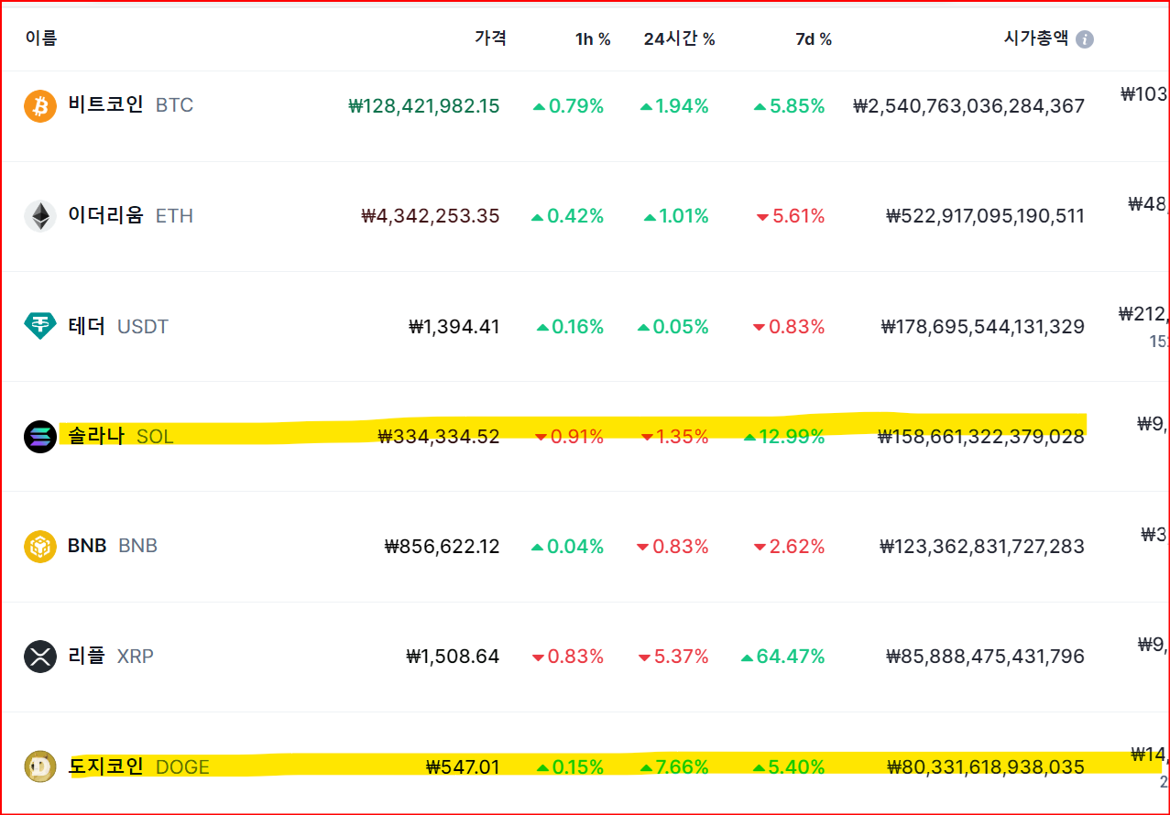Click Tether's 24h change 0.05%
Viewport: 1170px width, 815px height.
coord(673,327)
